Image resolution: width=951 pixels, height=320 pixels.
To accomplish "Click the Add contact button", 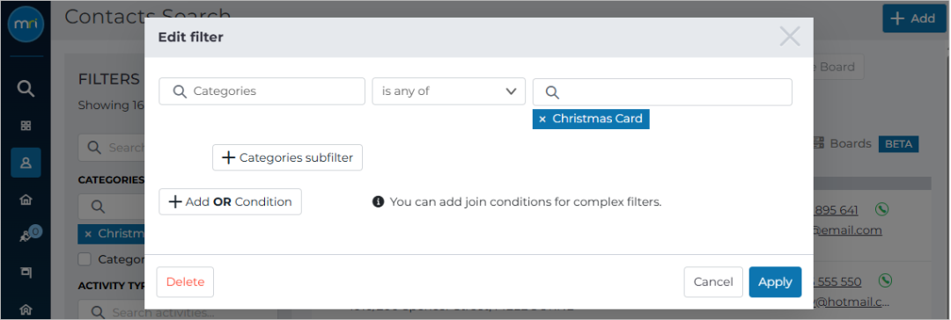I will [914, 18].
